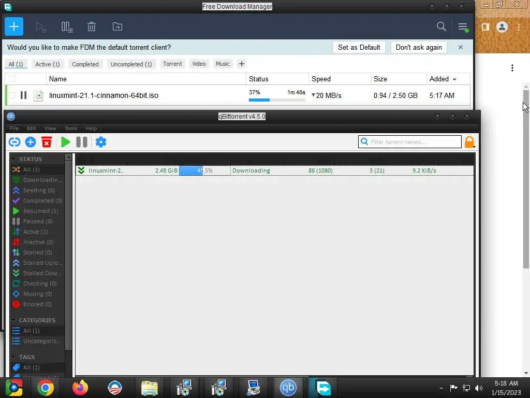Collapse the CATEGORIES section in qBittorrent
The height and width of the screenshot is (398, 530).
pos(13,320)
